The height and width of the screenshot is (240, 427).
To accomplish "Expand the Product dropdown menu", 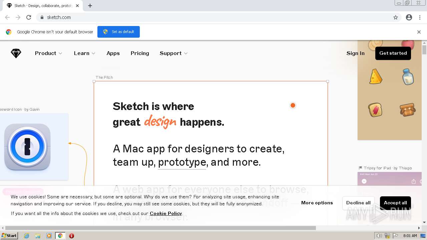I will click(x=48, y=53).
